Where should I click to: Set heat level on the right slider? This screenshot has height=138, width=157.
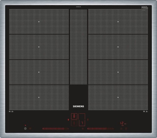[x=100, y=129]
